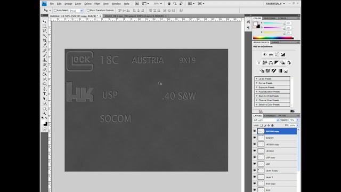Add a Brightness/Contrast adjustment
This screenshot has width=341, height=192.
click(x=265, y=54)
